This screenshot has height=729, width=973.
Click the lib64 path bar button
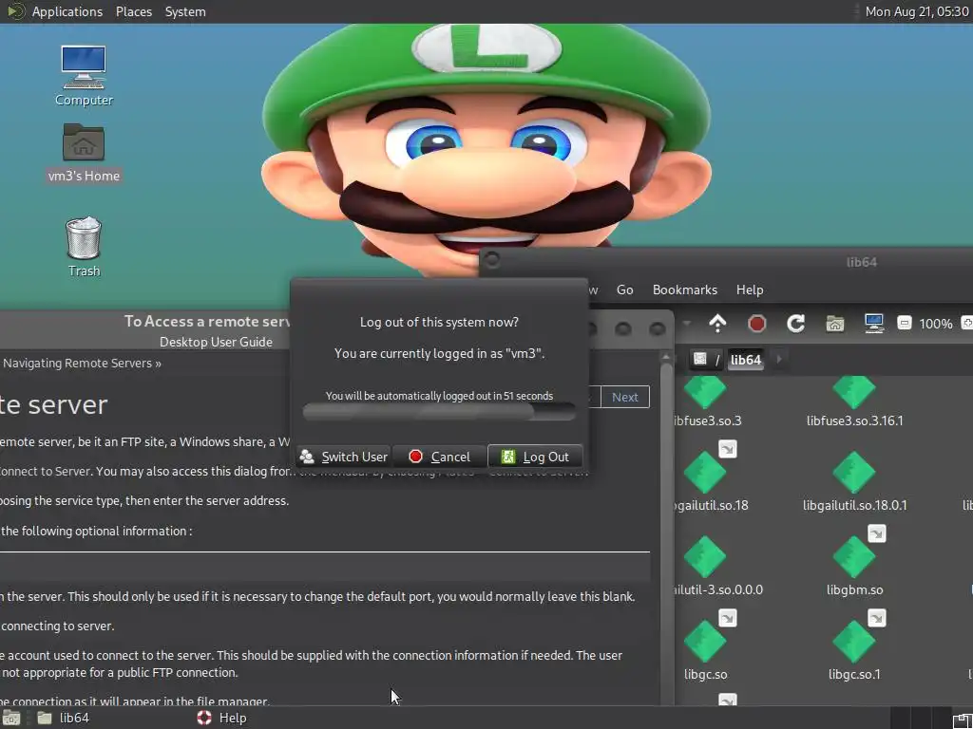pos(745,360)
